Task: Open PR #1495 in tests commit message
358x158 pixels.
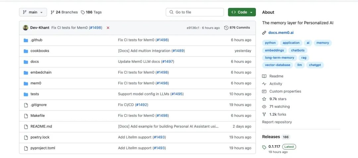Action: click(177, 94)
